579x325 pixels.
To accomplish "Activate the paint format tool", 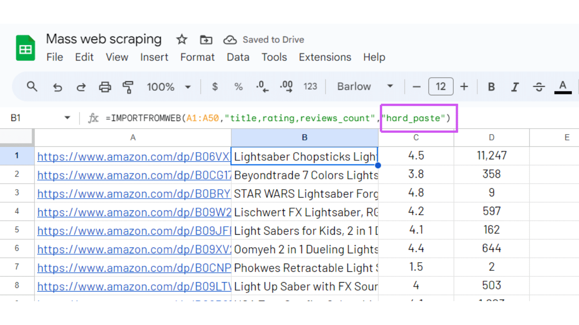I will pos(128,87).
